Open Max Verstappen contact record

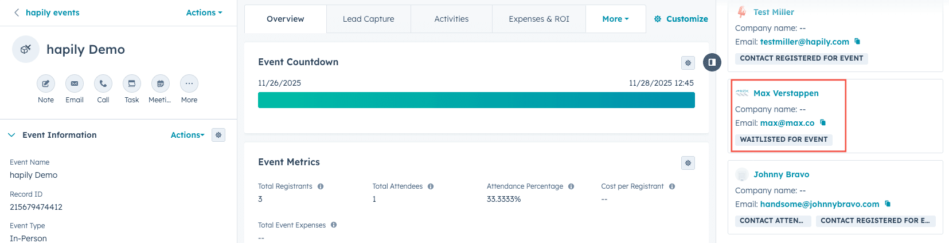point(786,93)
